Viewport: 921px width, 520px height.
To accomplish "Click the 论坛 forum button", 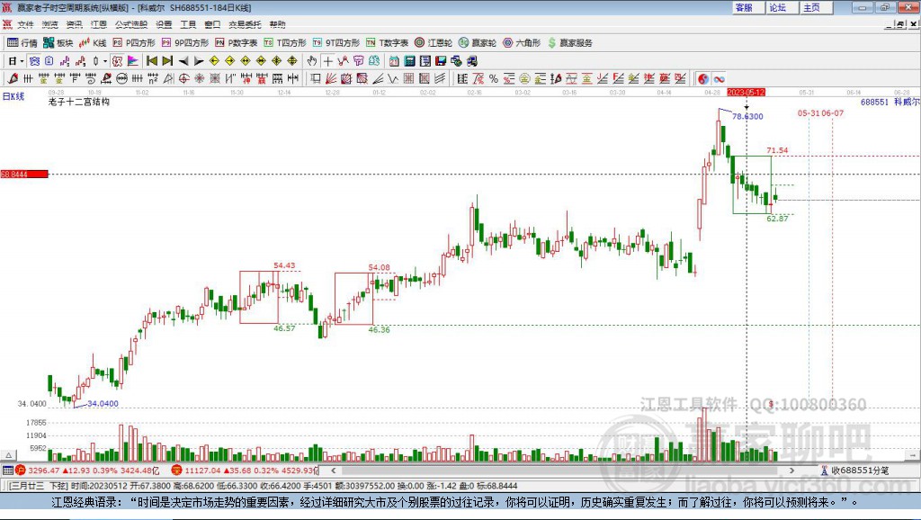I will point(778,7).
